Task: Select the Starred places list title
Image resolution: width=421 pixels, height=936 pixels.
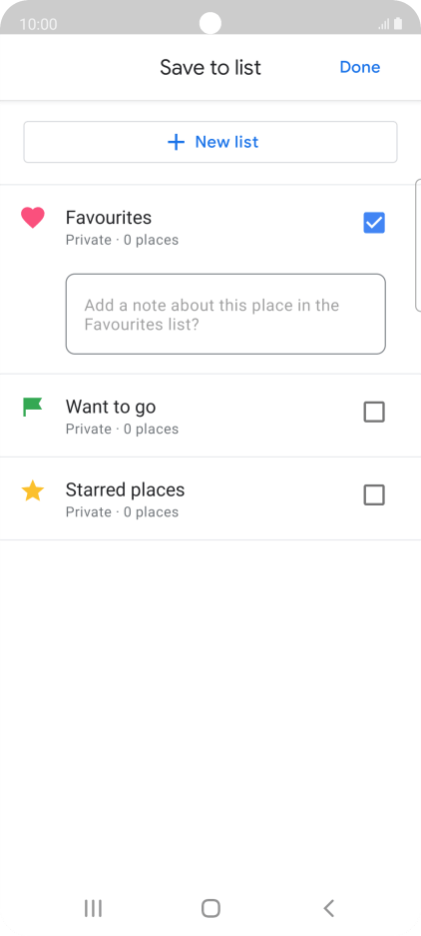Action: pyautogui.click(x=126, y=490)
